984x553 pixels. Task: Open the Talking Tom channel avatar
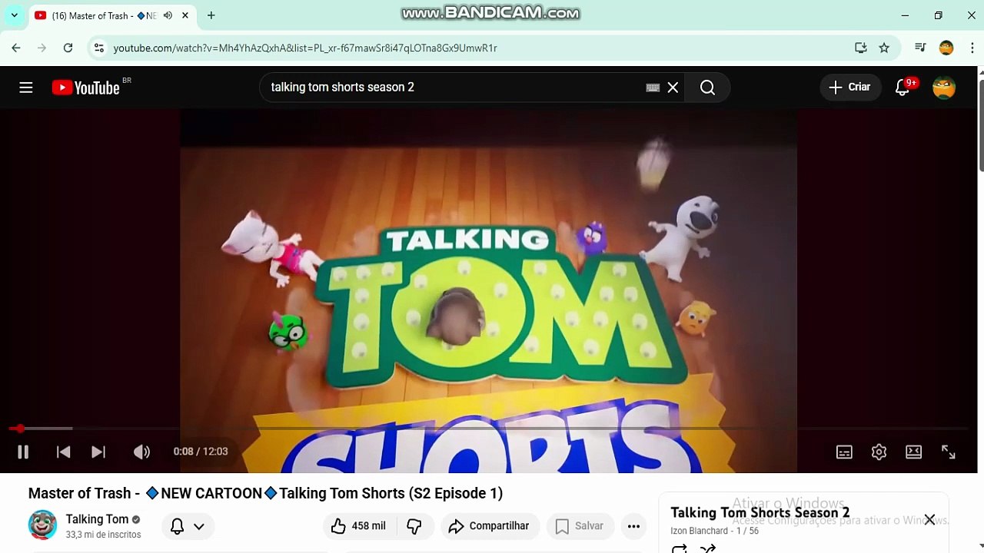[x=42, y=525]
